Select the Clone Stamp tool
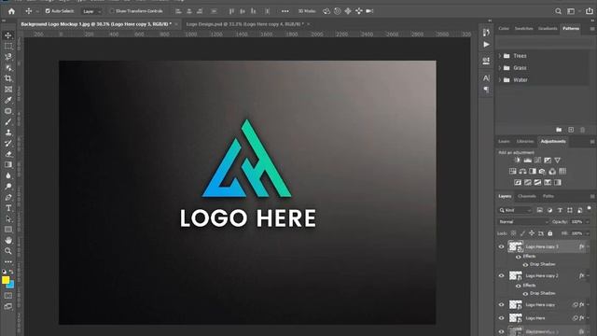 pyautogui.click(x=8, y=133)
